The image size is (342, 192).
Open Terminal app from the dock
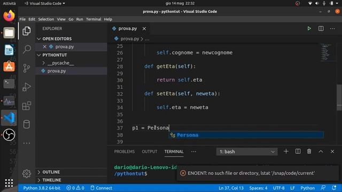click(9, 84)
